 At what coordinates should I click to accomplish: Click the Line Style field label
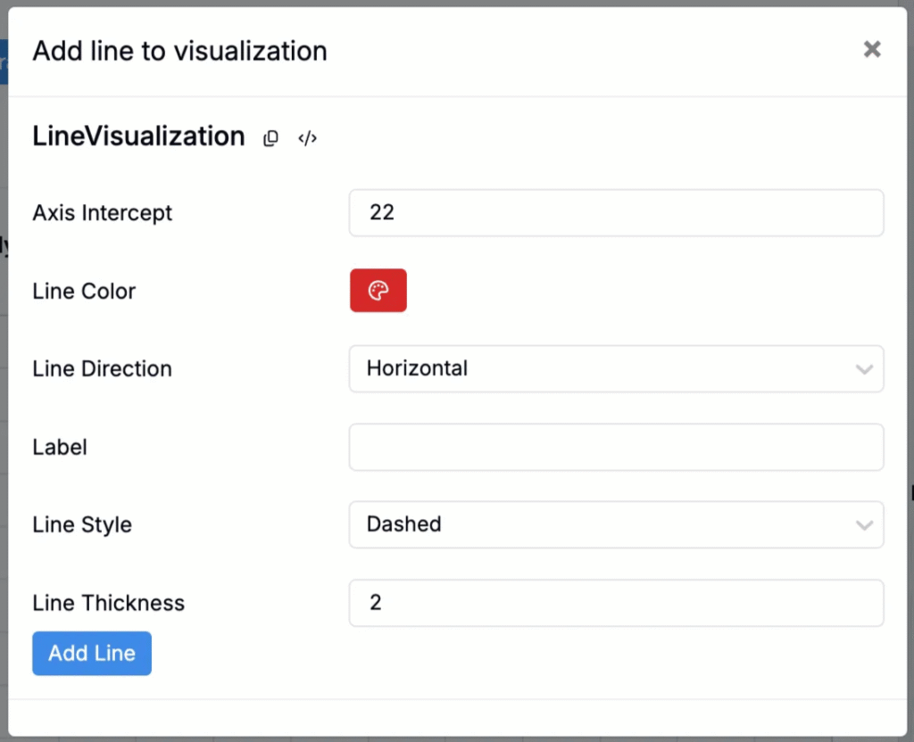pyautogui.click(x=82, y=524)
